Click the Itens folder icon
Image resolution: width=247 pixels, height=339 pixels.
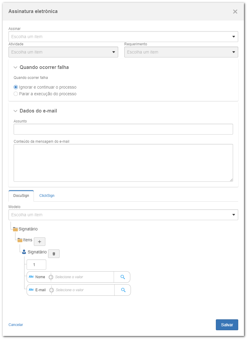[x=20, y=240]
